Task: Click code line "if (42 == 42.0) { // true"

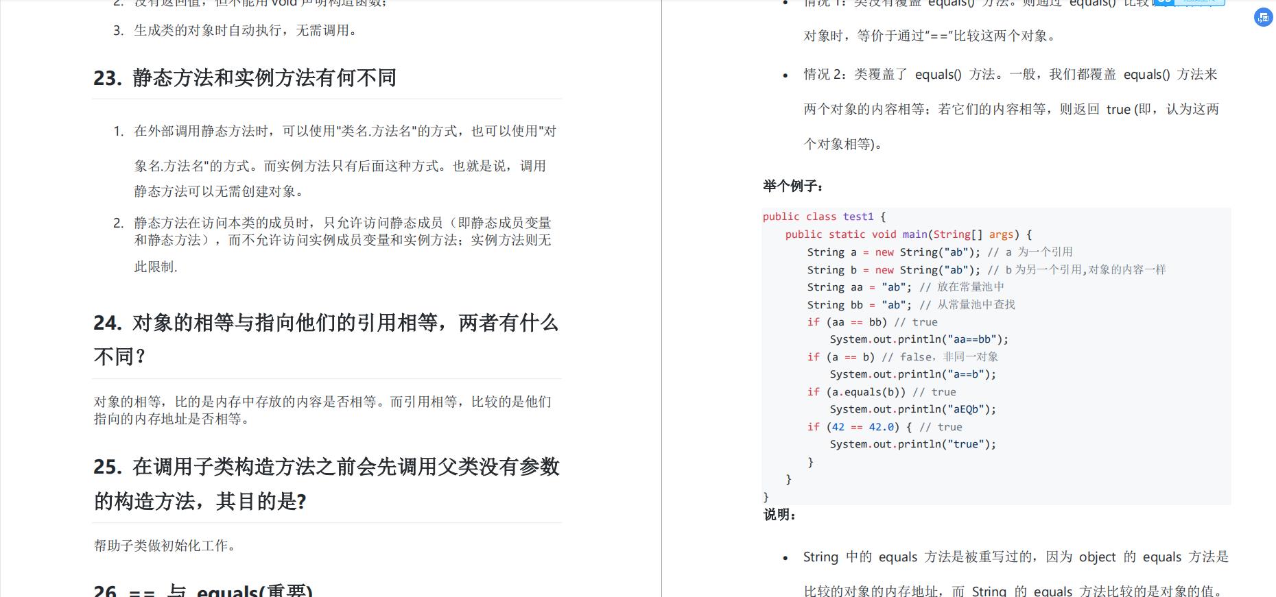Action: (x=885, y=427)
